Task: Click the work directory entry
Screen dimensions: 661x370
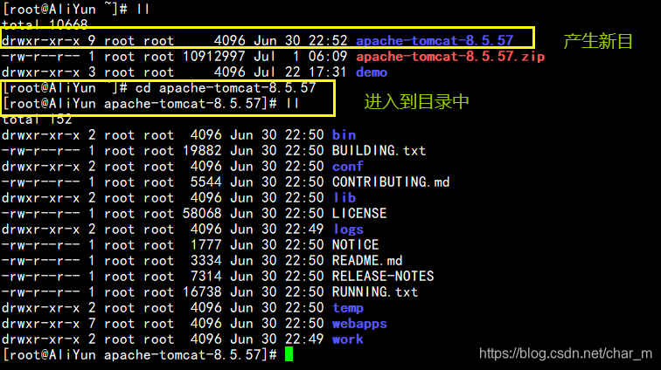Action: (348, 339)
